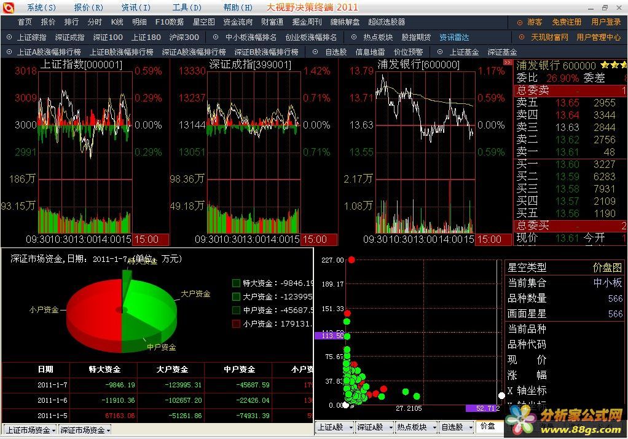Open the 资讯(I) menu
628x439 pixels.
(136, 7)
